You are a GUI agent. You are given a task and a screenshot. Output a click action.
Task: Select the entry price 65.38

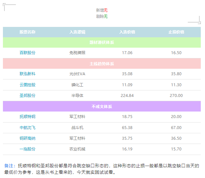[127, 127]
